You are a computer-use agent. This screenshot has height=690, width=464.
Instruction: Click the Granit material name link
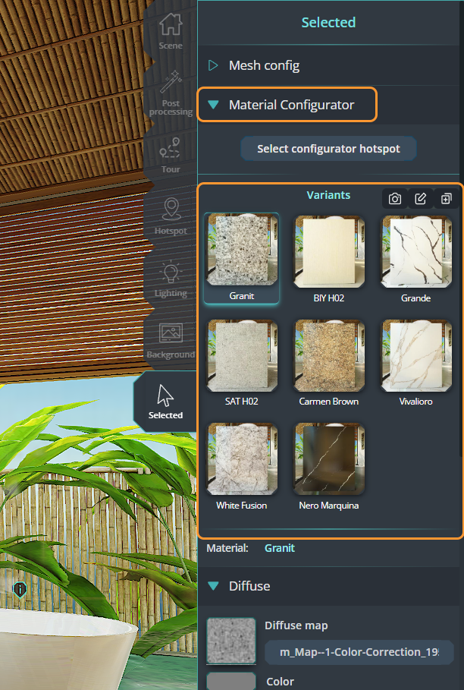click(x=279, y=547)
